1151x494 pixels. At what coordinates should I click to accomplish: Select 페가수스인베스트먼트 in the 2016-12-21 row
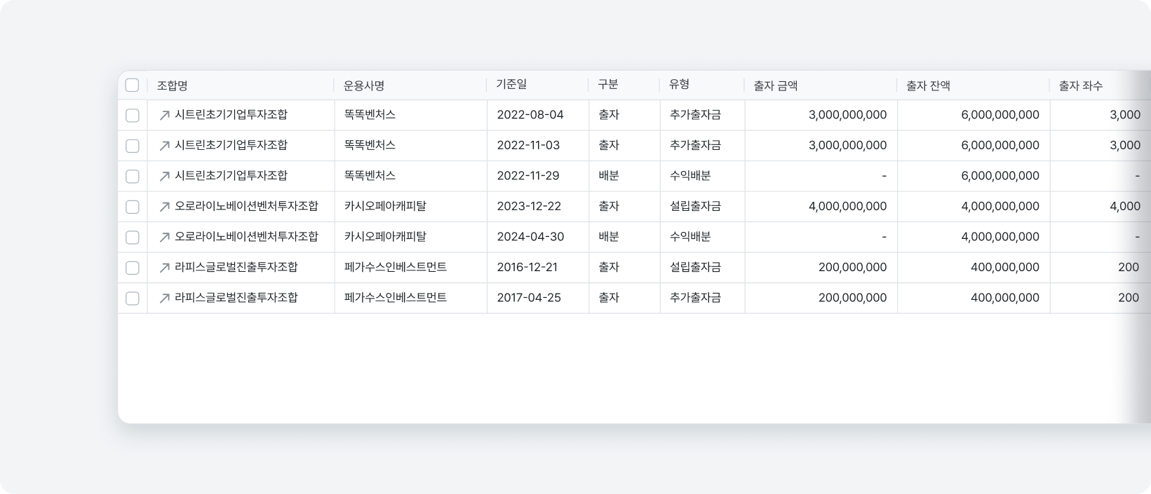tap(396, 267)
